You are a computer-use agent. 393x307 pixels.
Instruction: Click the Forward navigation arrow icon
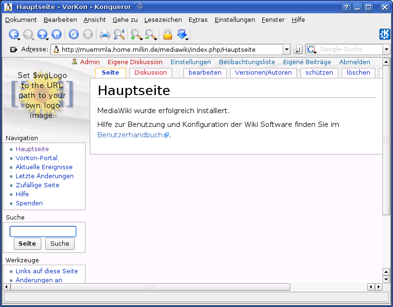point(28,34)
